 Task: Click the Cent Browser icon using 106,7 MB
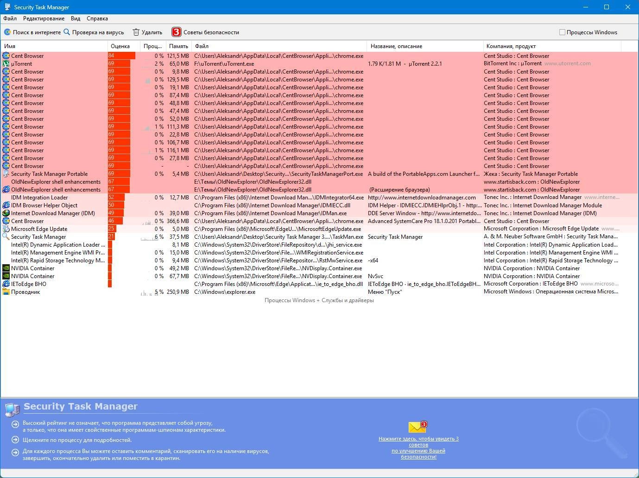(x=6, y=143)
